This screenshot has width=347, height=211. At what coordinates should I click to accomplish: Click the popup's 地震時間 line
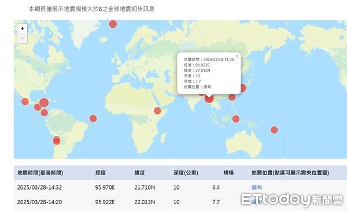[209, 60]
